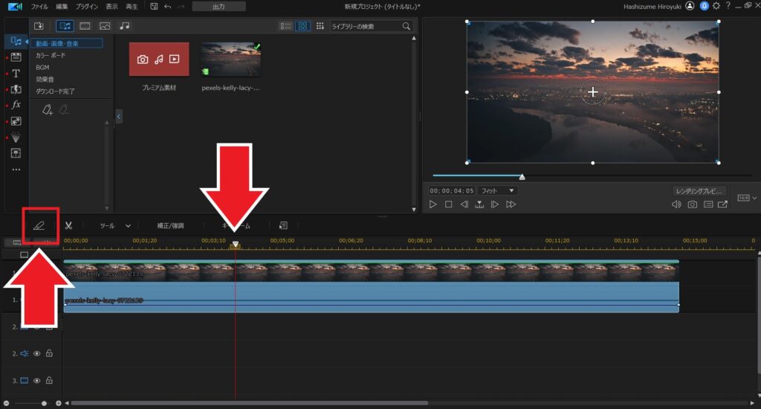Click the preview seek slider handle
761x409 pixels.
(x=522, y=177)
